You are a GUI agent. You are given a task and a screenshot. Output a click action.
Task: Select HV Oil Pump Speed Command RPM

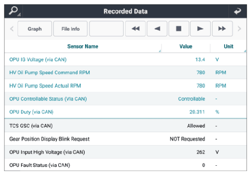(x=125, y=72)
